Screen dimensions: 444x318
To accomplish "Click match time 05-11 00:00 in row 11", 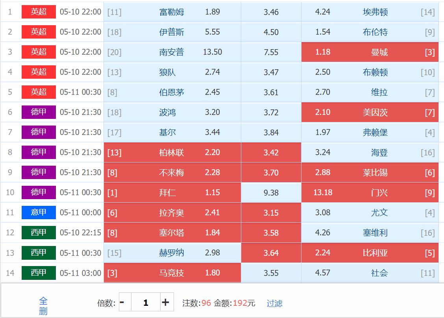I will [x=80, y=213].
